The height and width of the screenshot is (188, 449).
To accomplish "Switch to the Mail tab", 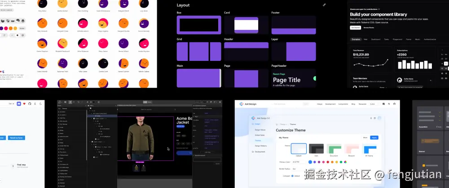I will (x=365, y=39).
